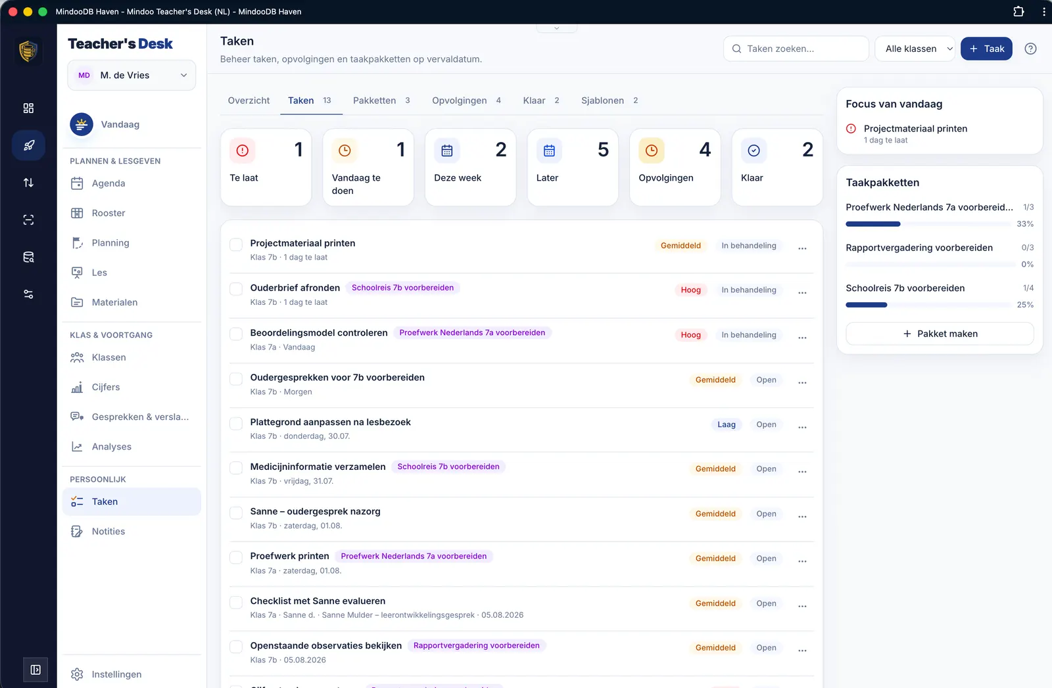Open the M. de Vries account dropdown
The height and width of the screenshot is (688, 1052).
pyautogui.click(x=131, y=75)
